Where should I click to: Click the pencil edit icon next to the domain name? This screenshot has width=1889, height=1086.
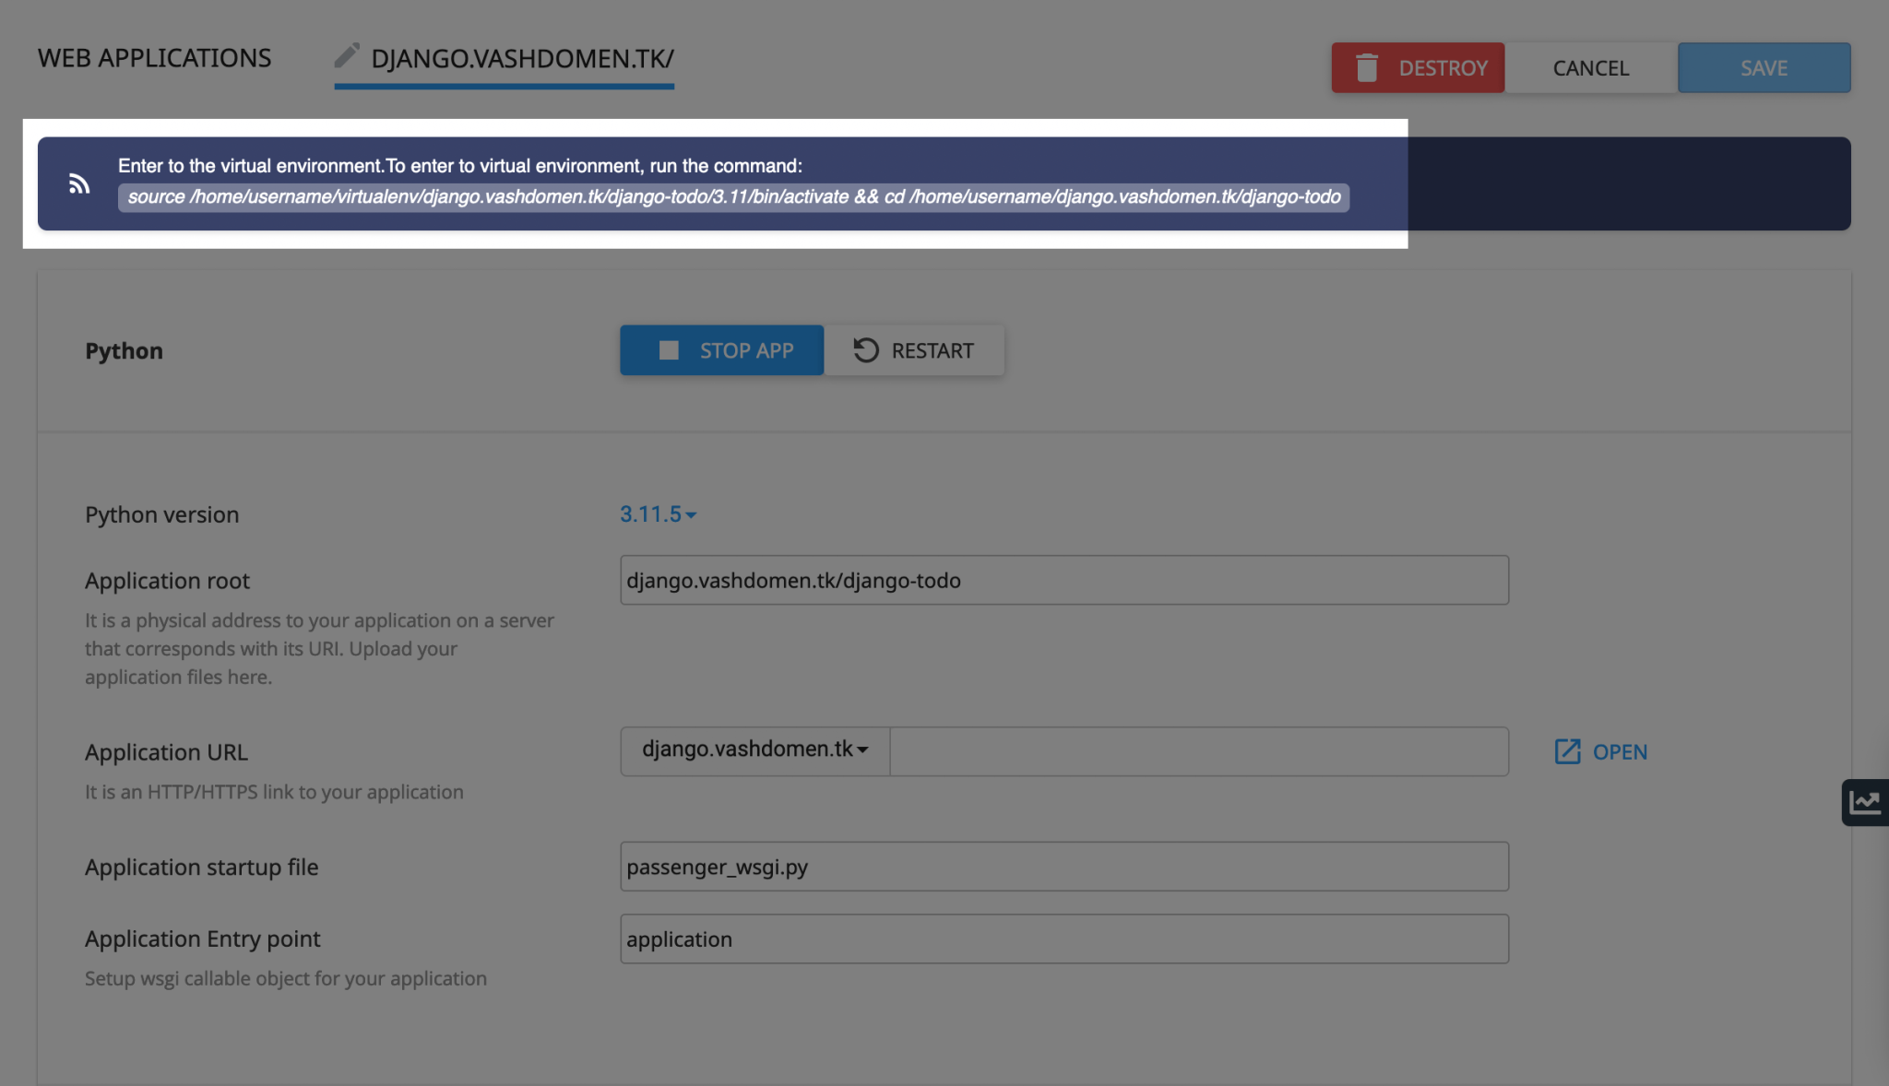(x=347, y=55)
